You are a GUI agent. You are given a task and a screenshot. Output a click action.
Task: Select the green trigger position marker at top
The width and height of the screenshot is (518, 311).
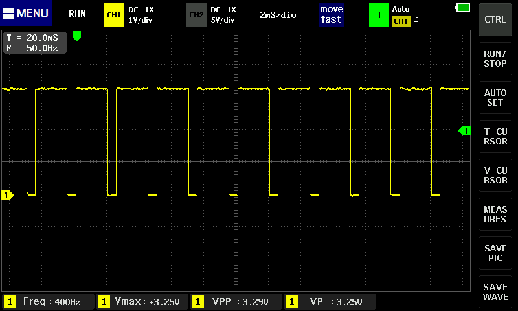76,36
